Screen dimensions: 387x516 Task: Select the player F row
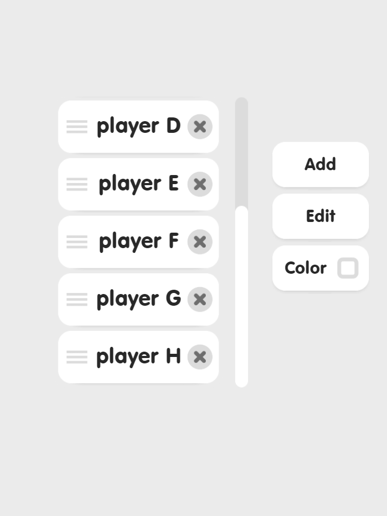coord(138,242)
